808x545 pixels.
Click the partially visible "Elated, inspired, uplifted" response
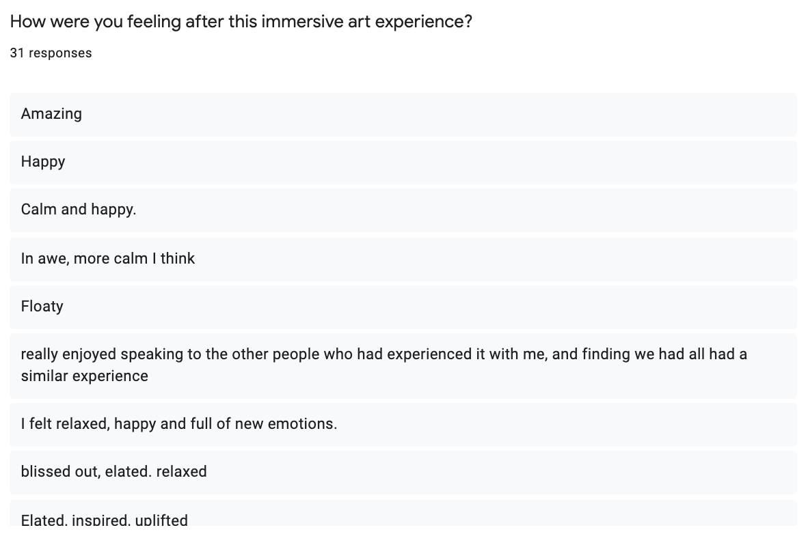pos(104,520)
